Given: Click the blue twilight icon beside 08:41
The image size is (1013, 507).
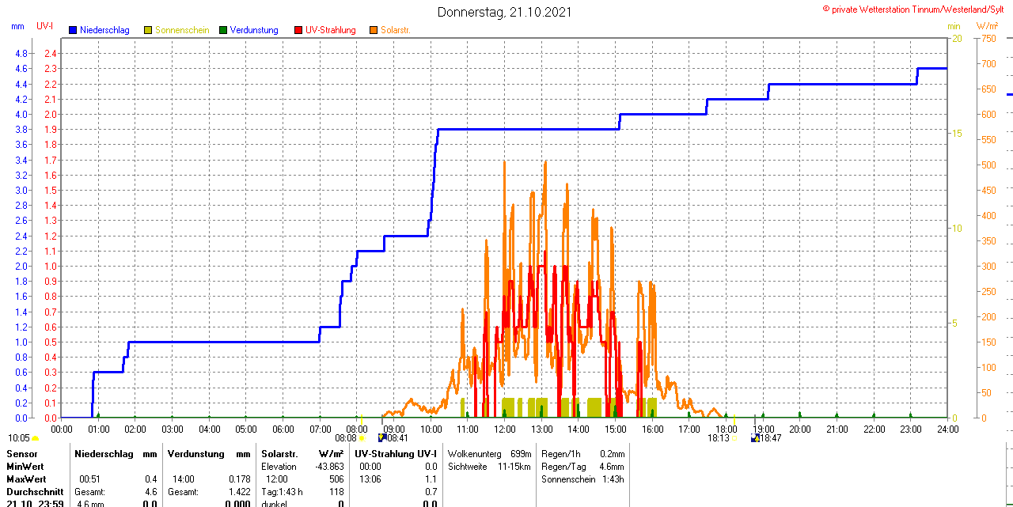Looking at the screenshot, I should click(x=382, y=438).
